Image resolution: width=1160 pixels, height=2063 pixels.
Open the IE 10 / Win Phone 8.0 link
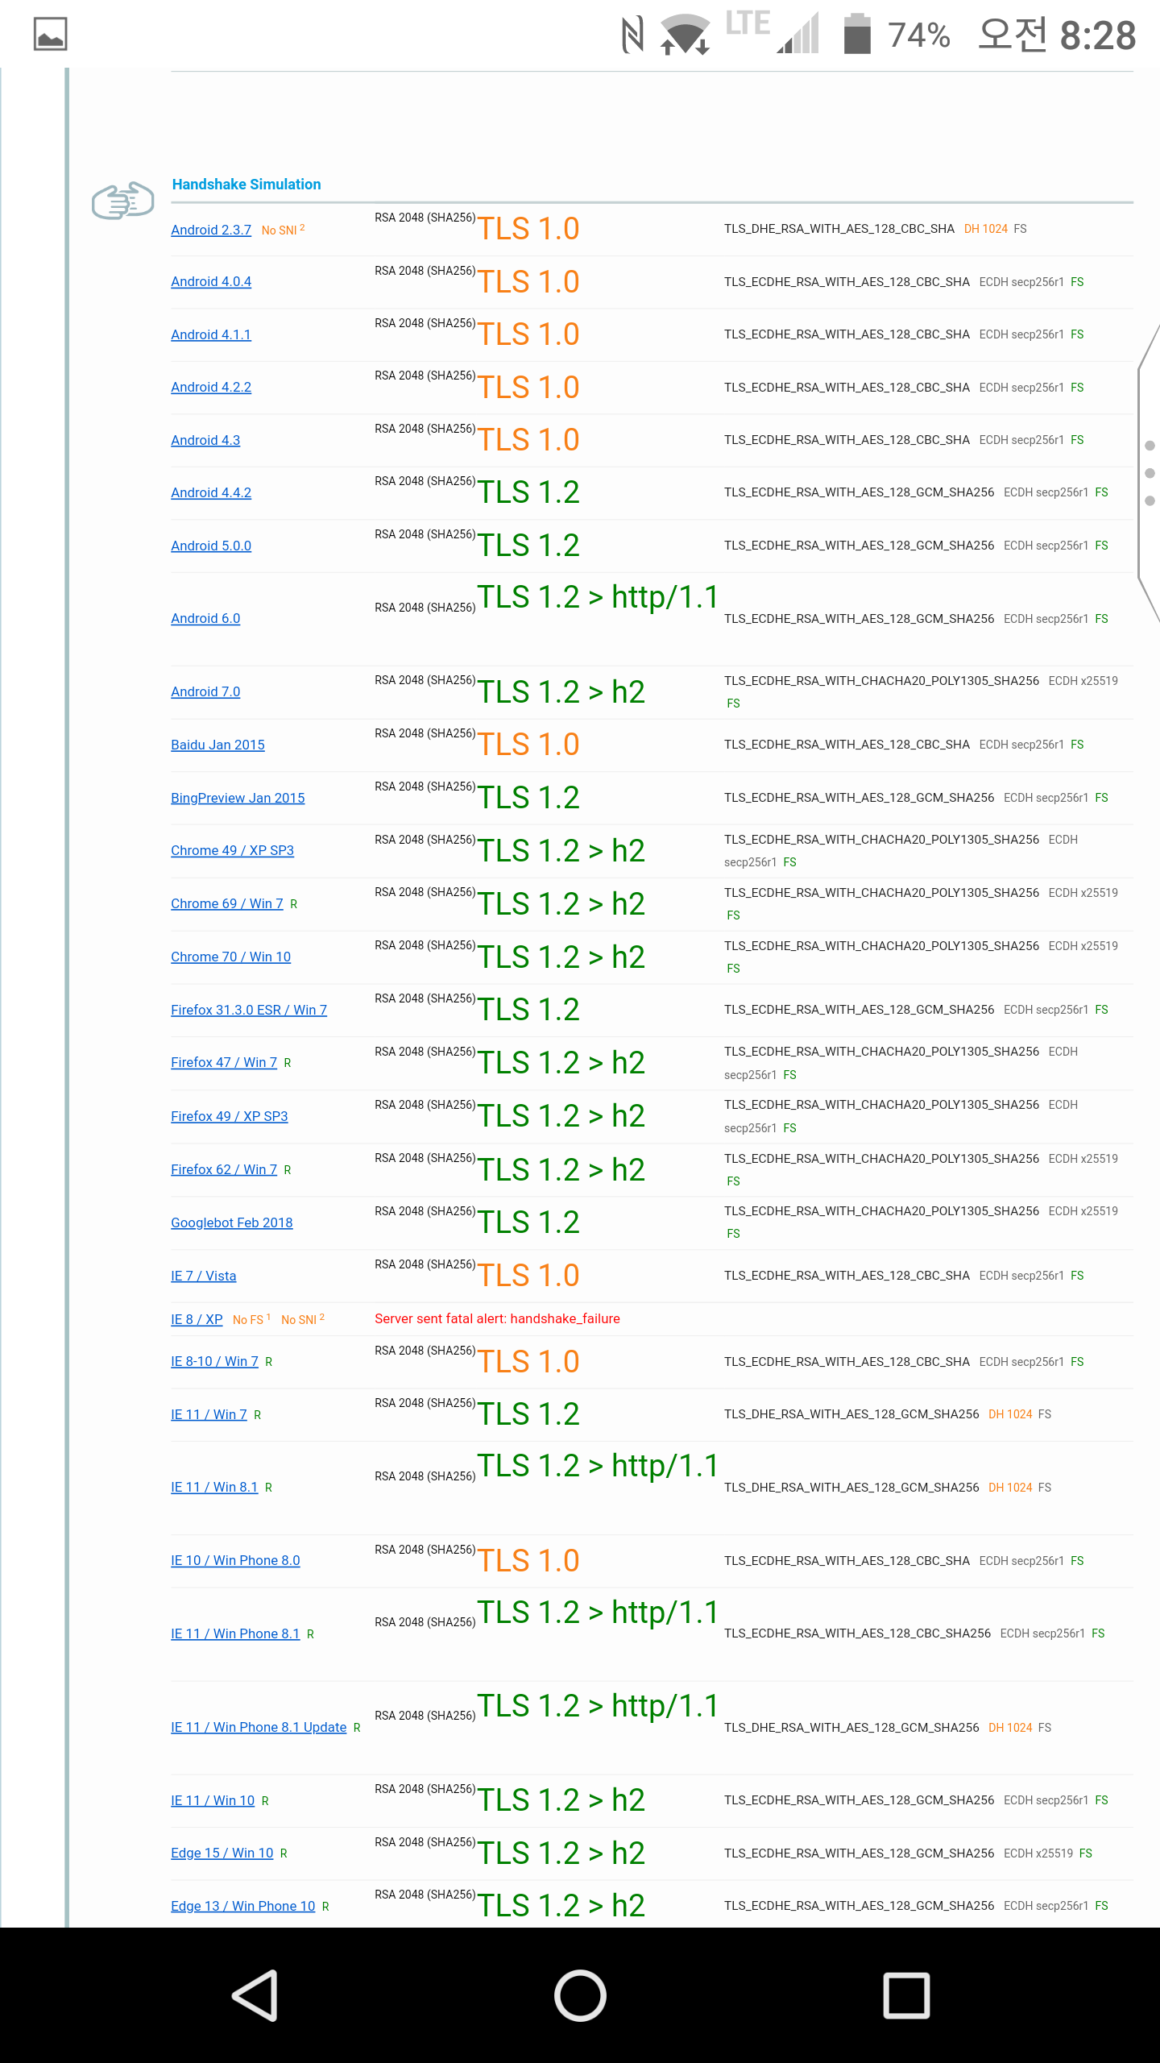235,1560
